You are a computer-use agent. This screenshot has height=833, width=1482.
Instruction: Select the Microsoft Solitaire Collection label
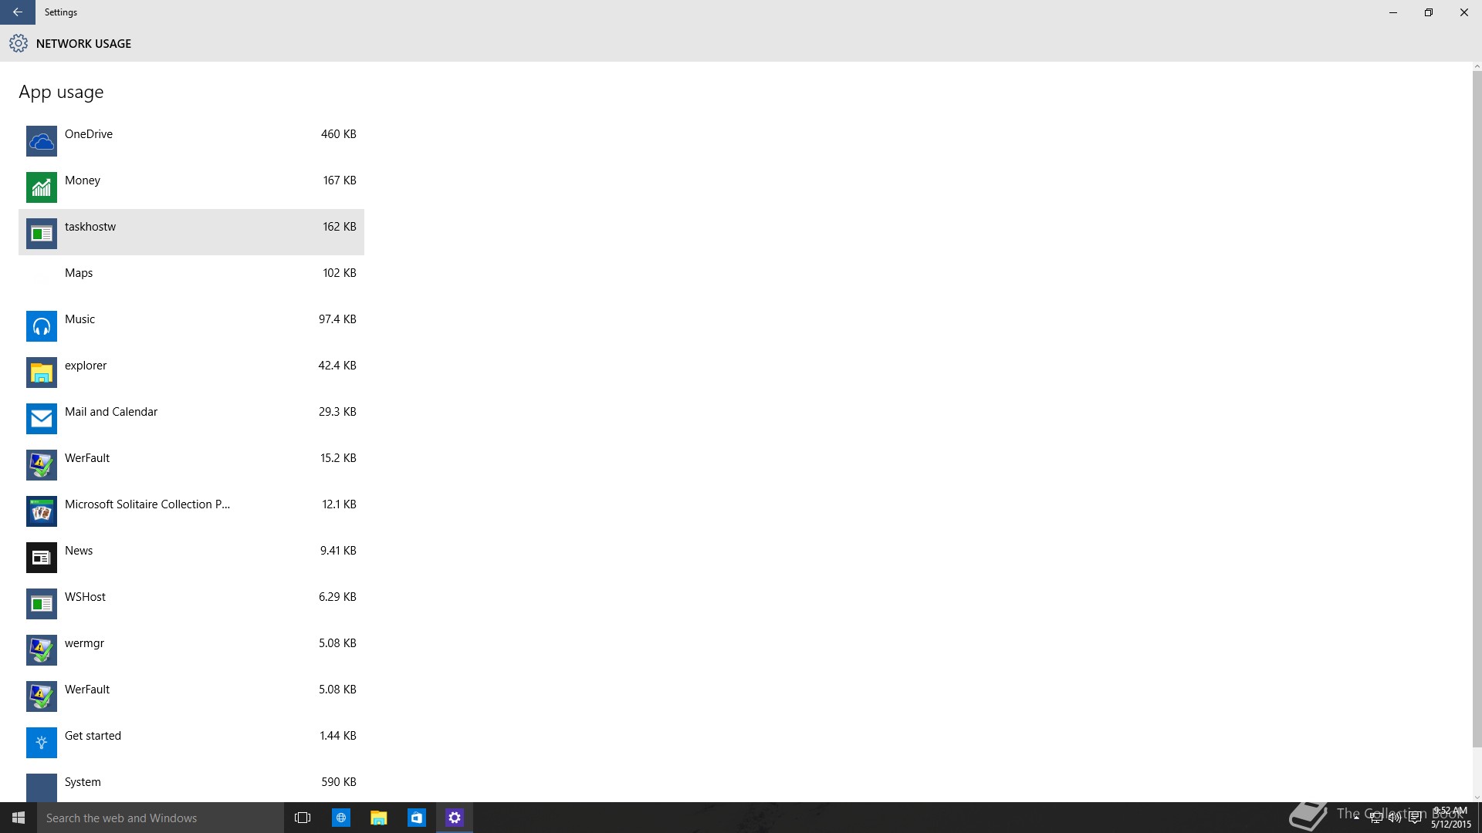pyautogui.click(x=147, y=504)
